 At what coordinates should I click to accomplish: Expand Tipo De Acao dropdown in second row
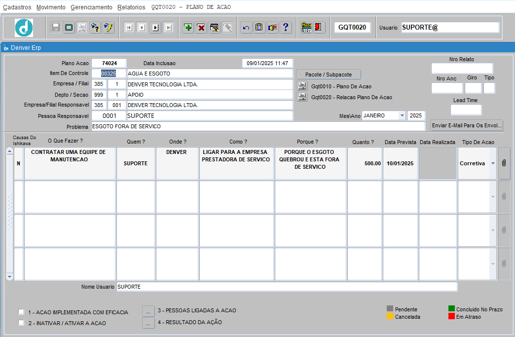click(493, 197)
